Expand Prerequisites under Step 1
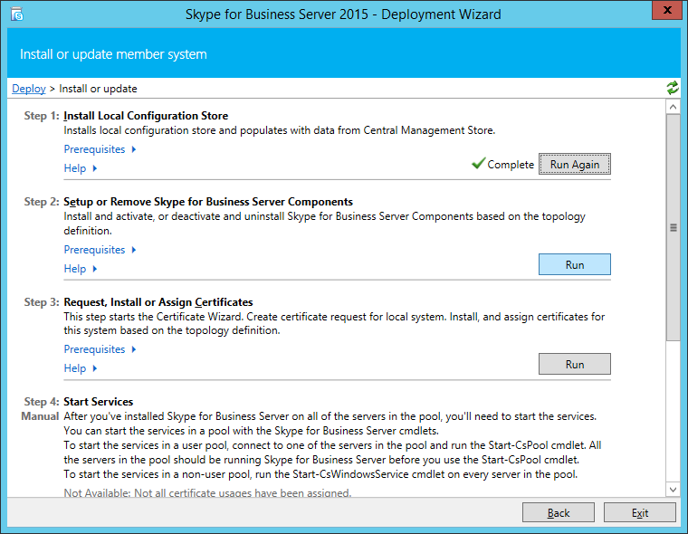This screenshot has height=534, width=688. (100, 149)
